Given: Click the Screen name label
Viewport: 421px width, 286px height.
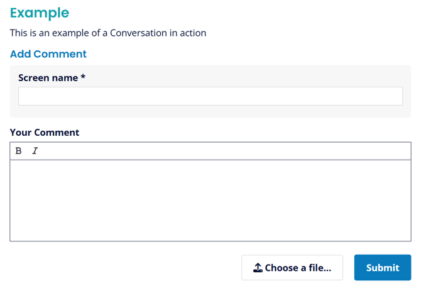Looking at the screenshot, I should (x=48, y=77).
